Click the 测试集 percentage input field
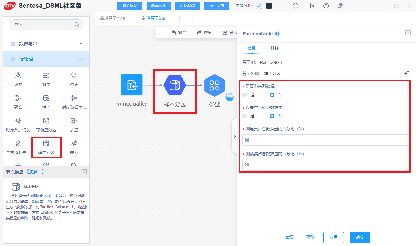The width and height of the screenshot is (416, 246). point(326,165)
